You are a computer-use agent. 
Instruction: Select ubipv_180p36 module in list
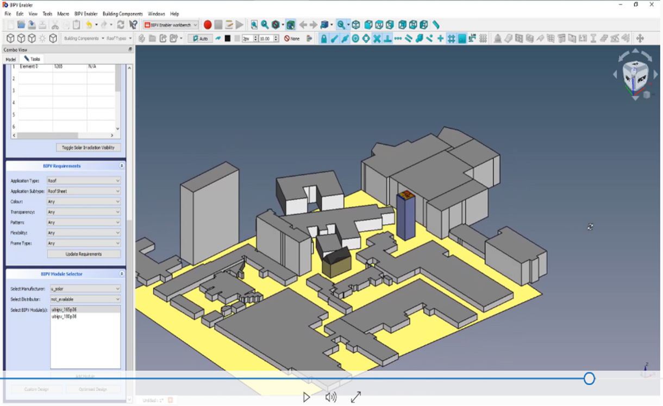pyautogui.click(x=64, y=316)
